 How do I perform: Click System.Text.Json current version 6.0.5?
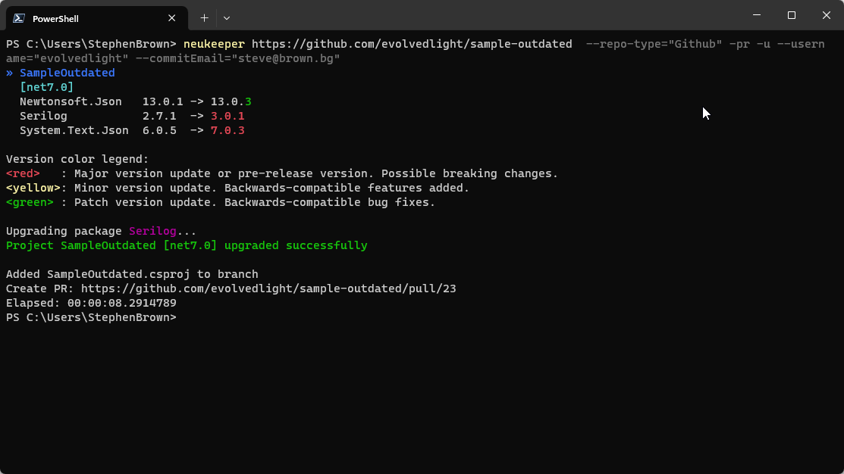(159, 130)
